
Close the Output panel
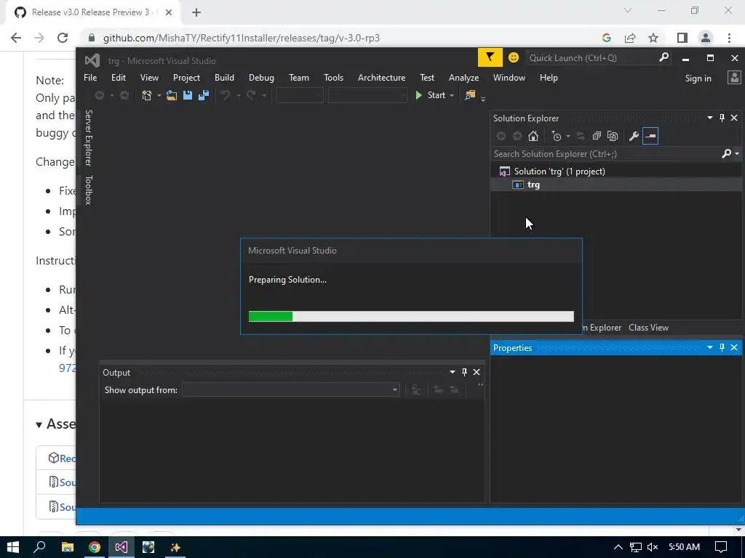click(477, 372)
